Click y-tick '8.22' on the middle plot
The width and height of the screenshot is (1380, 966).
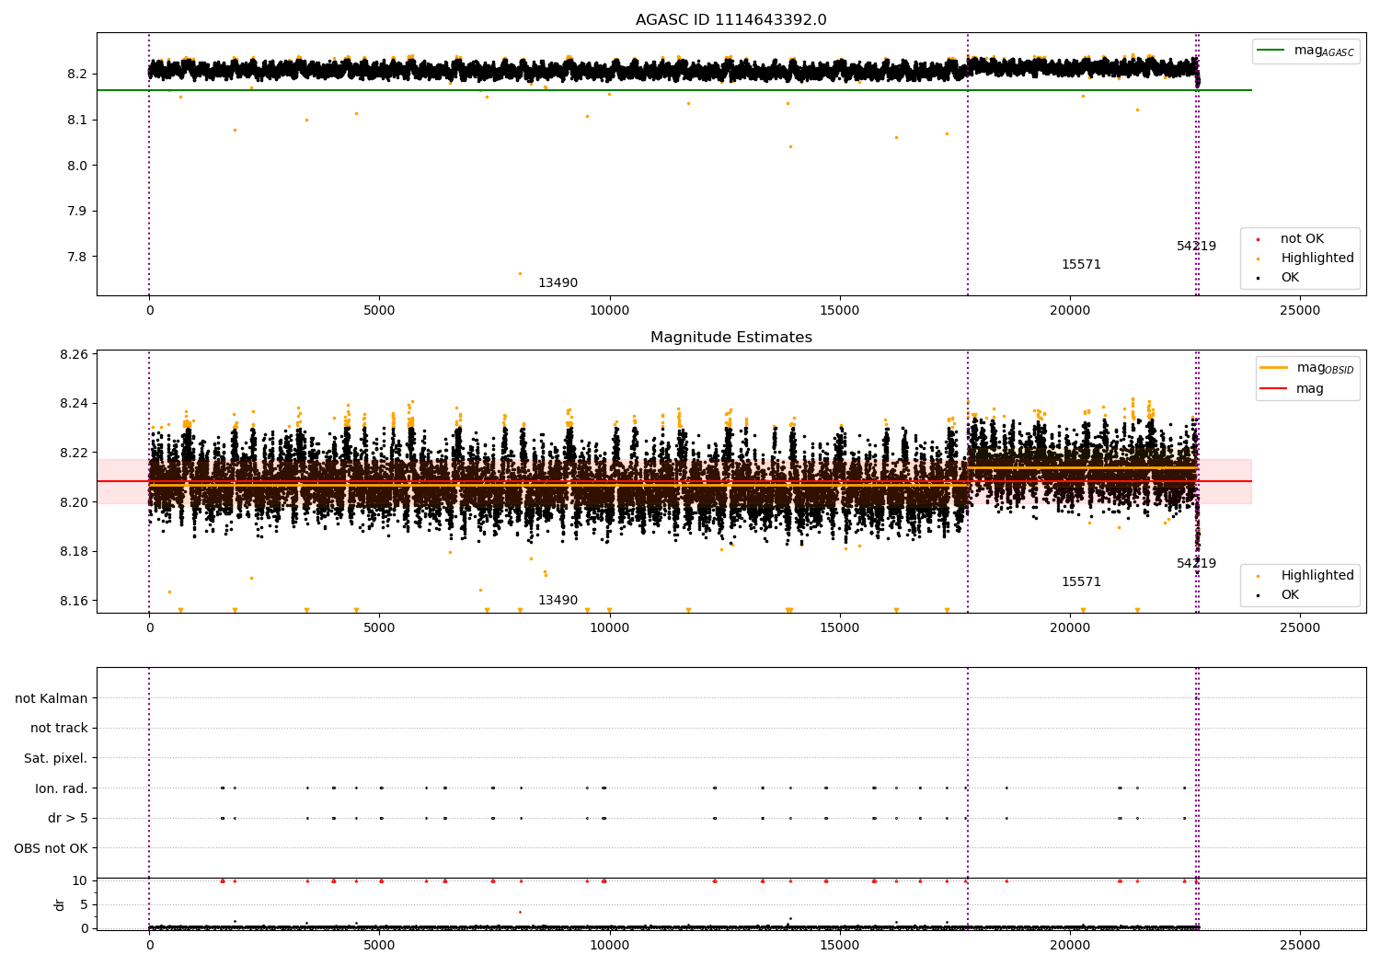tap(73, 453)
